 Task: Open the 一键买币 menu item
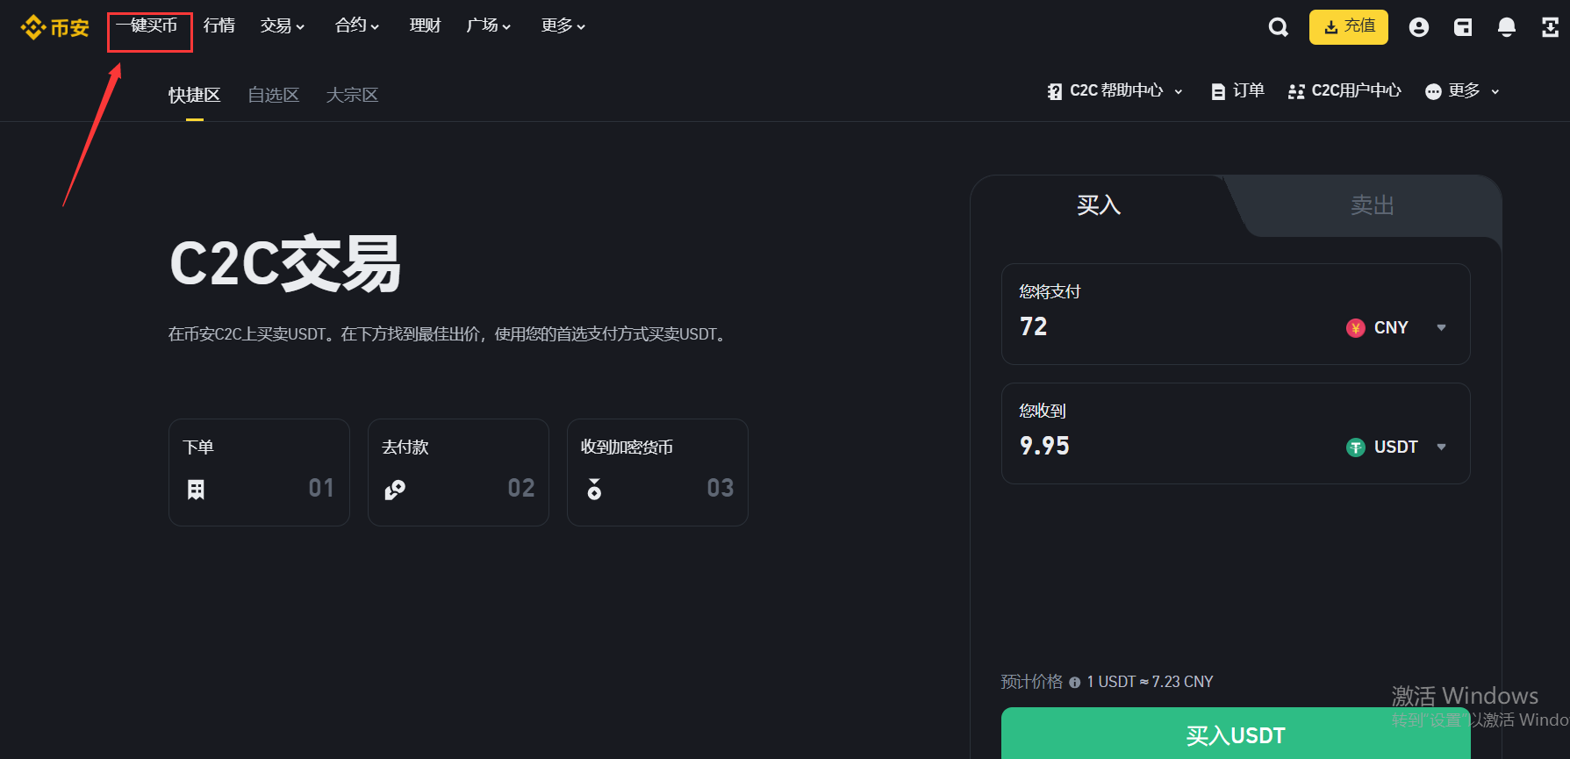147,26
